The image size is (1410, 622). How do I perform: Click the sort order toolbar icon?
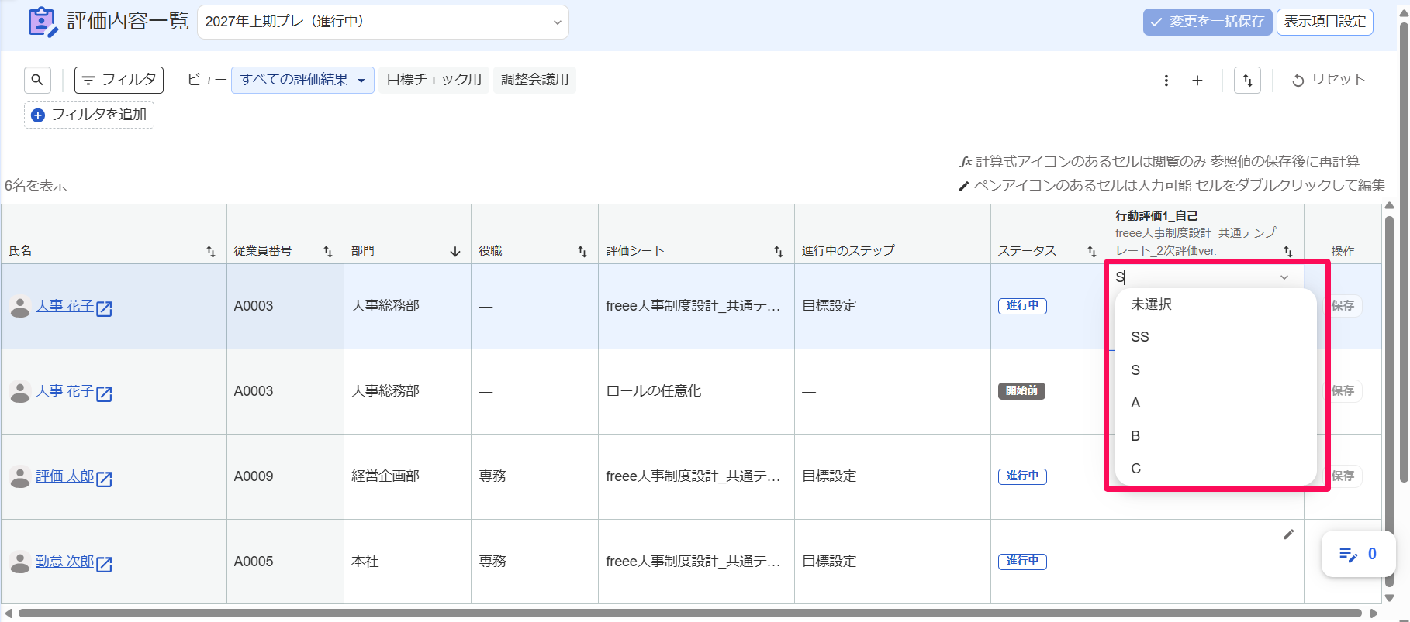point(1247,80)
